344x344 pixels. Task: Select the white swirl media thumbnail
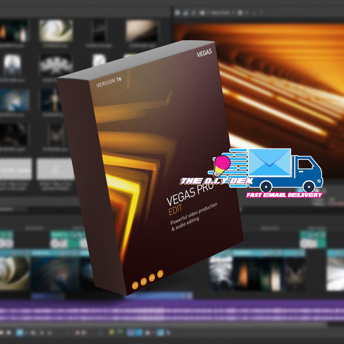(56, 31)
